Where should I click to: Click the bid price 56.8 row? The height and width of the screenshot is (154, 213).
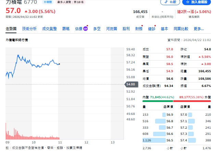(158, 121)
